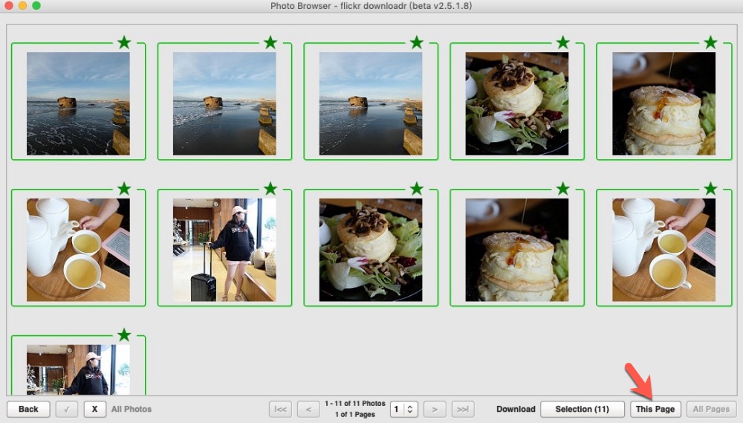Select bottom-row woman in pink cap photo
This screenshot has width=743, height=423.
[78, 370]
